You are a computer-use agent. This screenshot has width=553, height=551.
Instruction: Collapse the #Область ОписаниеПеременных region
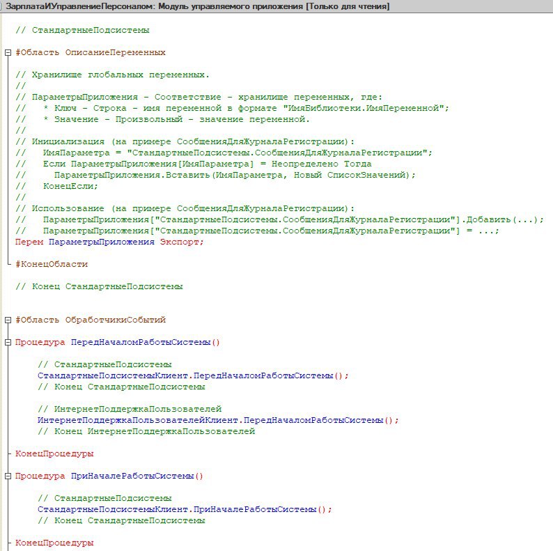(x=8, y=53)
